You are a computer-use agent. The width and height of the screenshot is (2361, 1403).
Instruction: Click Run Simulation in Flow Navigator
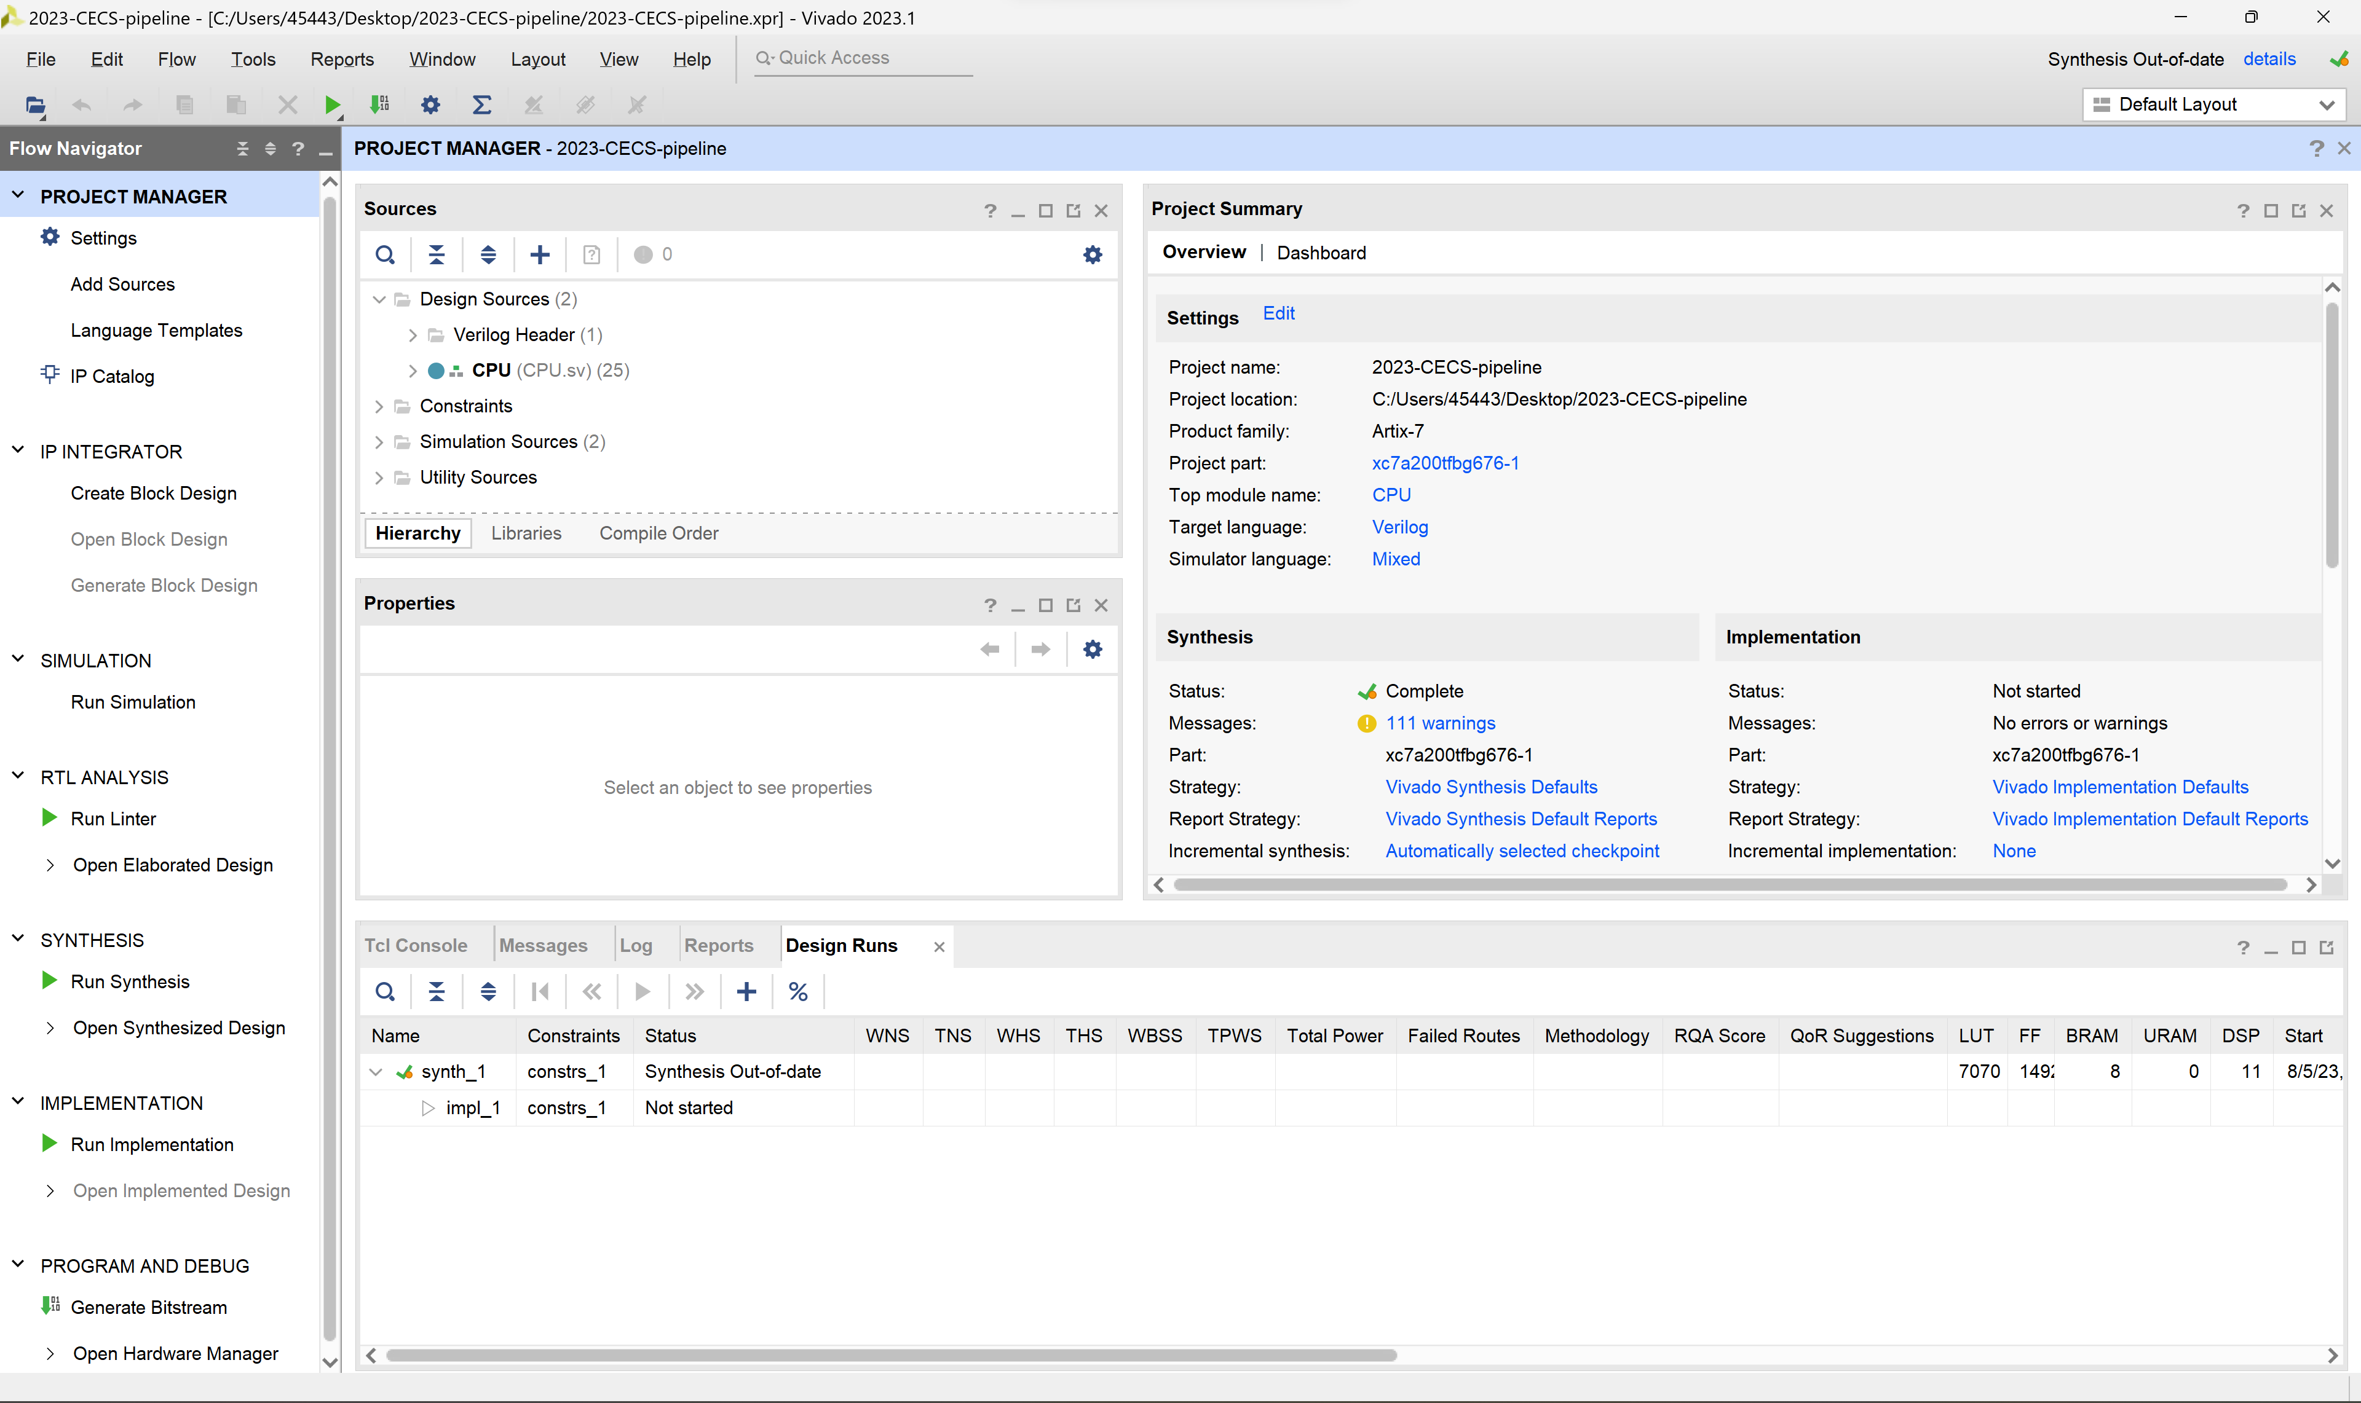(x=132, y=702)
